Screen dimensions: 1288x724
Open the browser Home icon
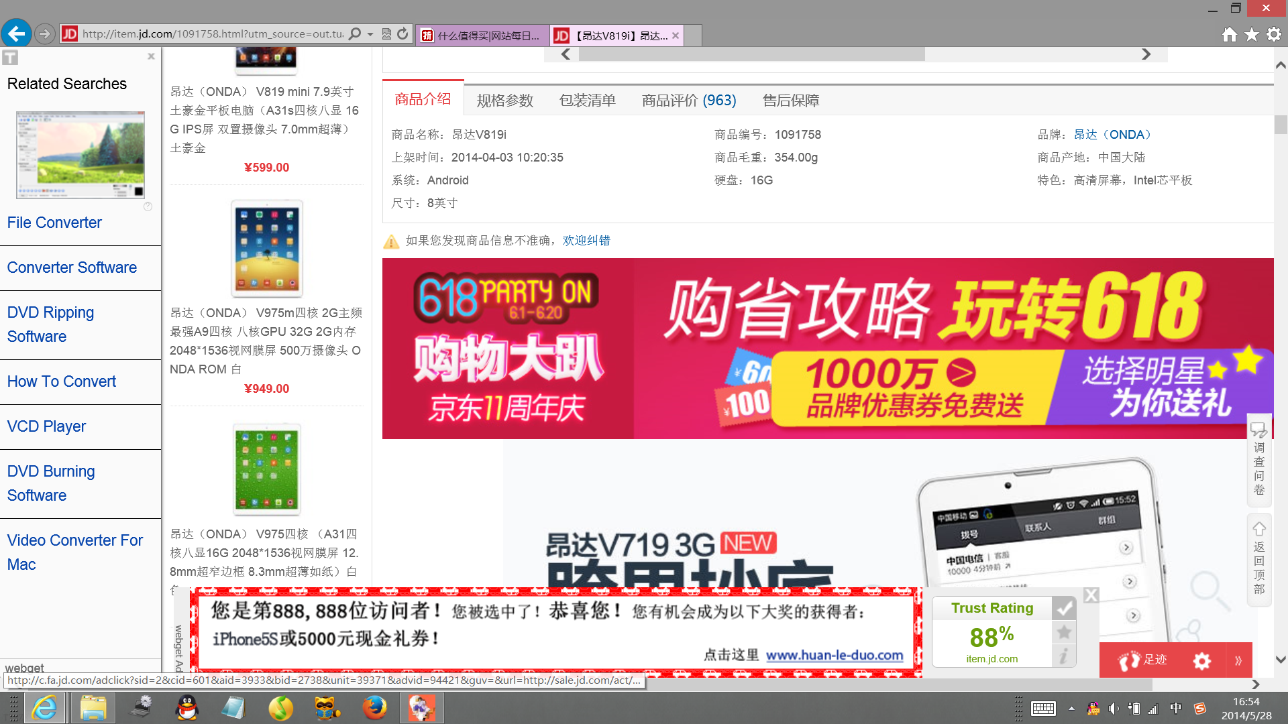point(1229,34)
